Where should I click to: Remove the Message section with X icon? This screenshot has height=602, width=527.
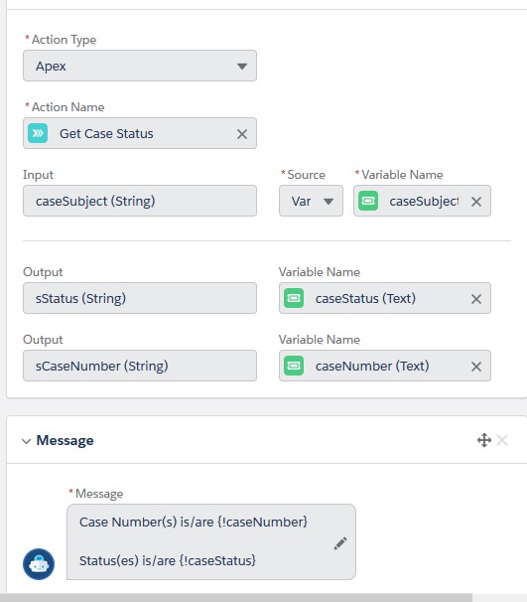tap(502, 440)
